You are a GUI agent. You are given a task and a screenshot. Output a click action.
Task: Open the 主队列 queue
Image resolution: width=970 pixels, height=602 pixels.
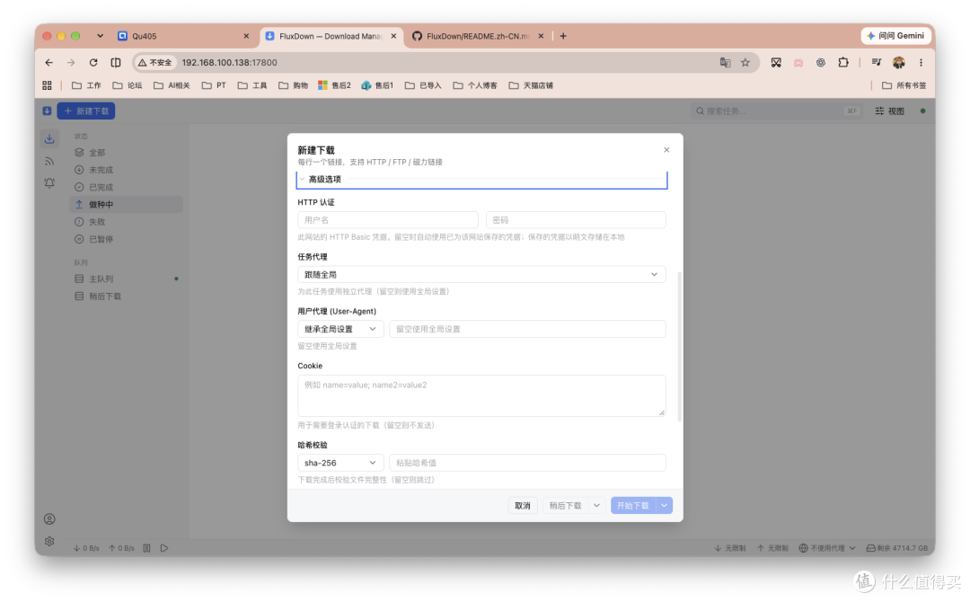click(x=127, y=279)
